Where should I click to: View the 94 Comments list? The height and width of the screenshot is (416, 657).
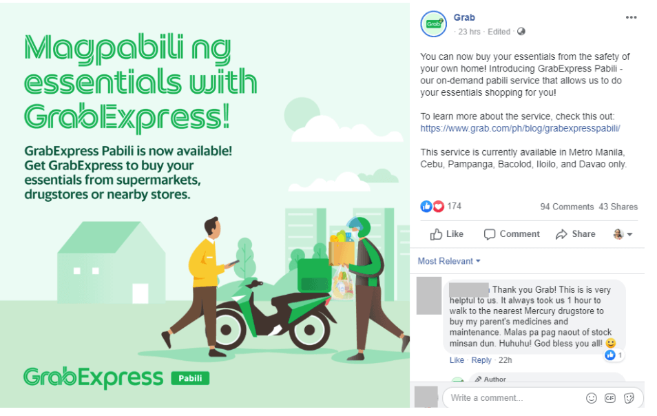[567, 207]
